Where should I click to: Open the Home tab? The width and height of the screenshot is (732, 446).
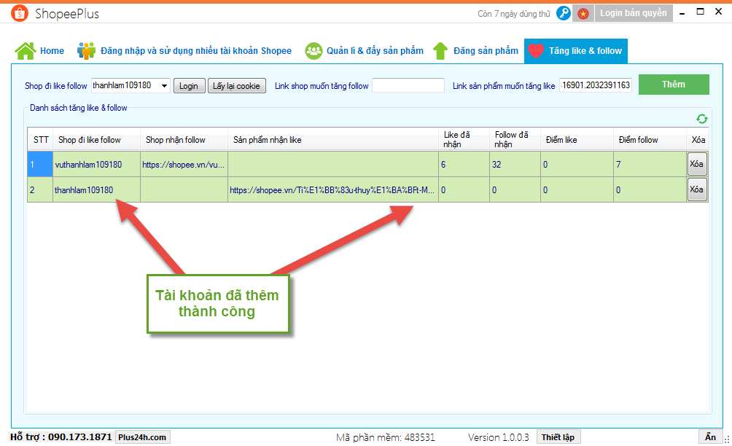tap(39, 51)
